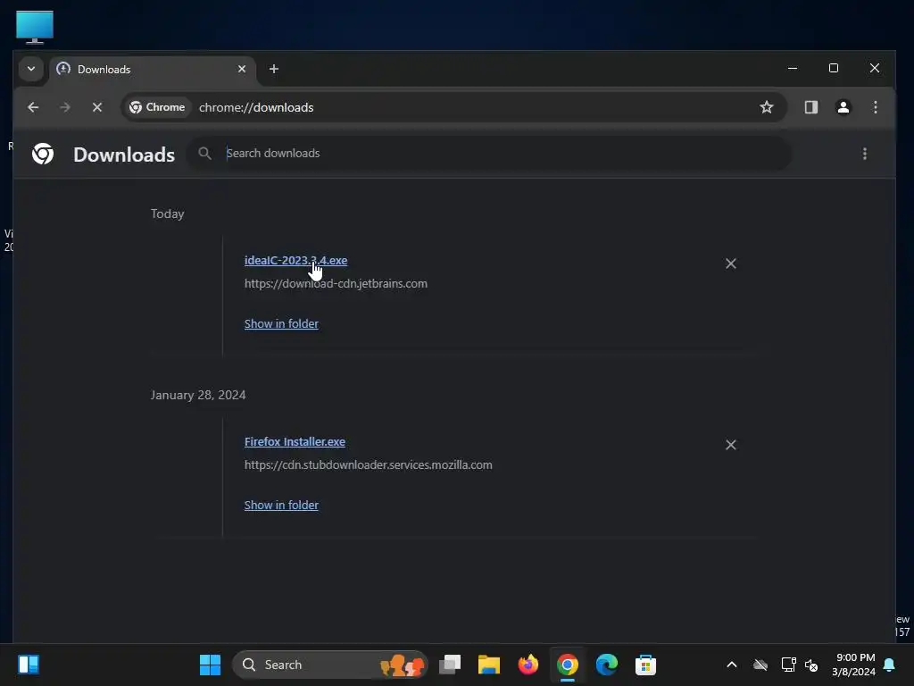Click the Search downloads field

tap(489, 154)
